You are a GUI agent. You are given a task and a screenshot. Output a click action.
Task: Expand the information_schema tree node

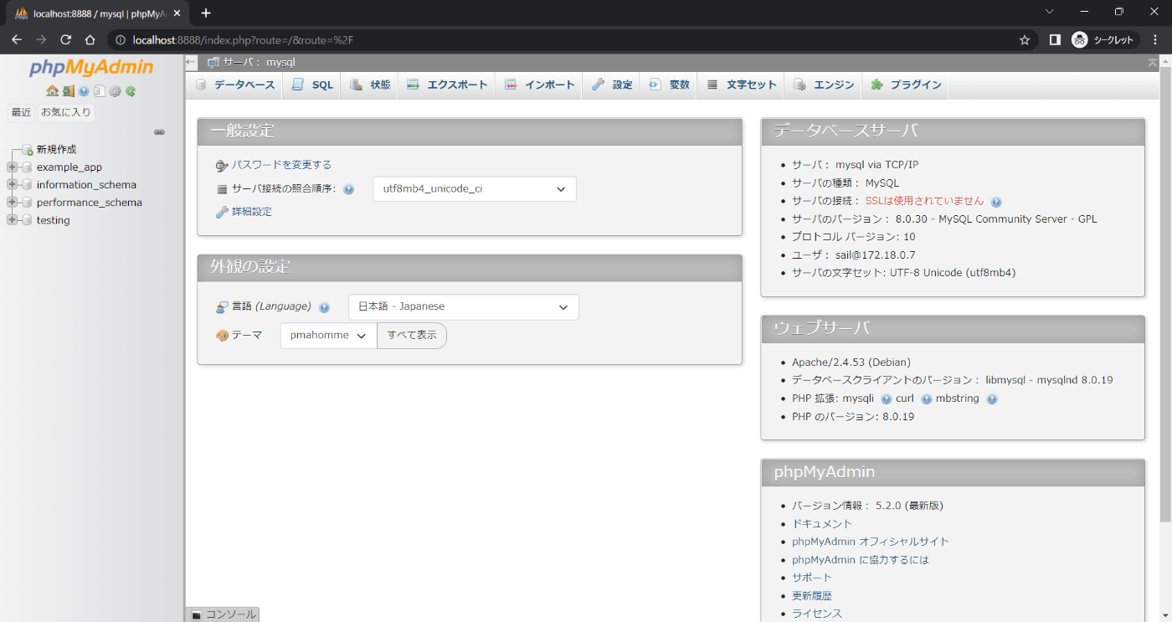click(12, 185)
